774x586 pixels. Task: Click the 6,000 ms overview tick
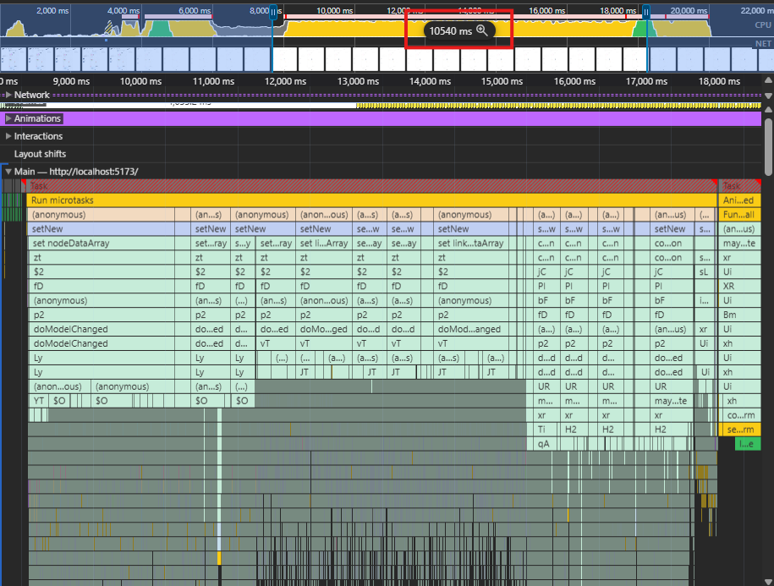pos(195,10)
